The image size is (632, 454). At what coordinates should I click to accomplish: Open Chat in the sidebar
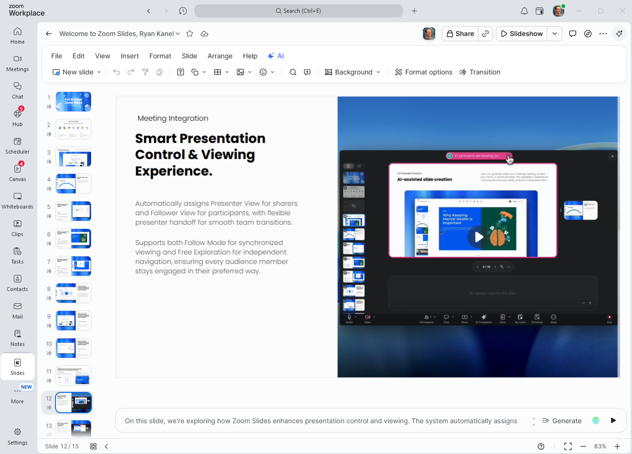(18, 91)
